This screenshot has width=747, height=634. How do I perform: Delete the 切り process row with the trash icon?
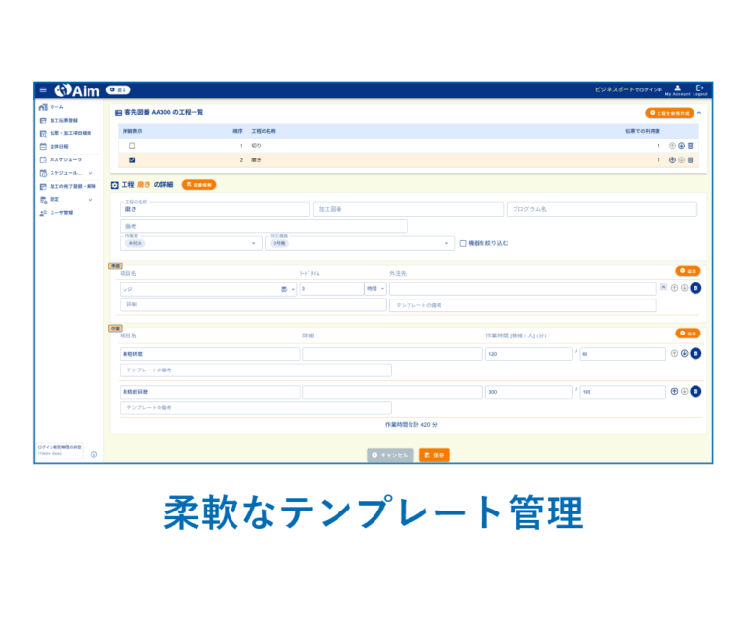pyautogui.click(x=691, y=145)
